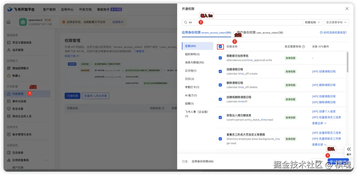357x175 pixels.
Task: Click the openclaw2 app robot icon
Action: (x=23, y=22)
